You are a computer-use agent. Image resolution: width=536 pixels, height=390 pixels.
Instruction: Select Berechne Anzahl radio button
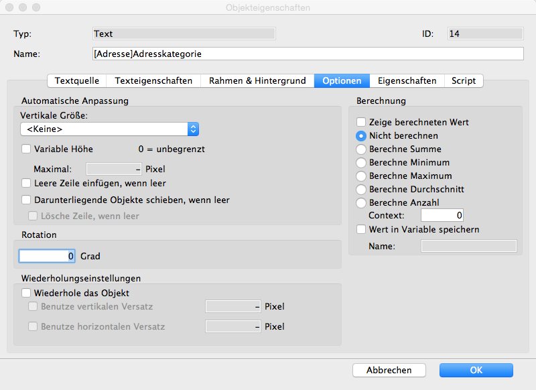pyautogui.click(x=361, y=203)
